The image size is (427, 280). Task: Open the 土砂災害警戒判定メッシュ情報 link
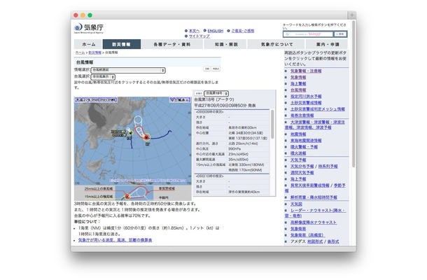(x=318, y=109)
